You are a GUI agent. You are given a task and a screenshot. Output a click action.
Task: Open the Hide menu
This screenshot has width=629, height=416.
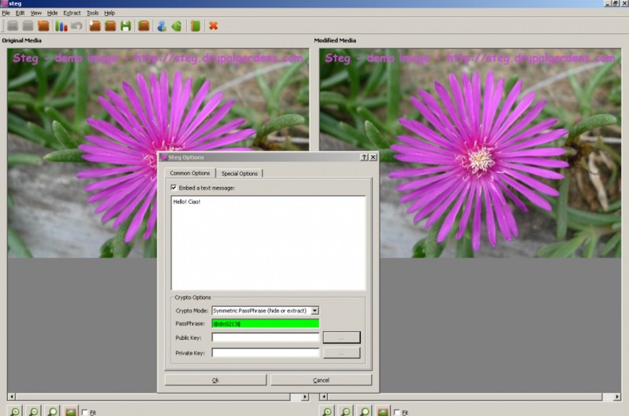coord(52,13)
